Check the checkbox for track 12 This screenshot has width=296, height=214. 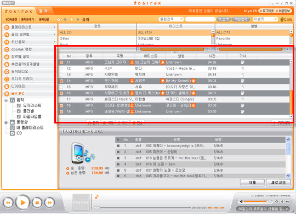pos(61,69)
